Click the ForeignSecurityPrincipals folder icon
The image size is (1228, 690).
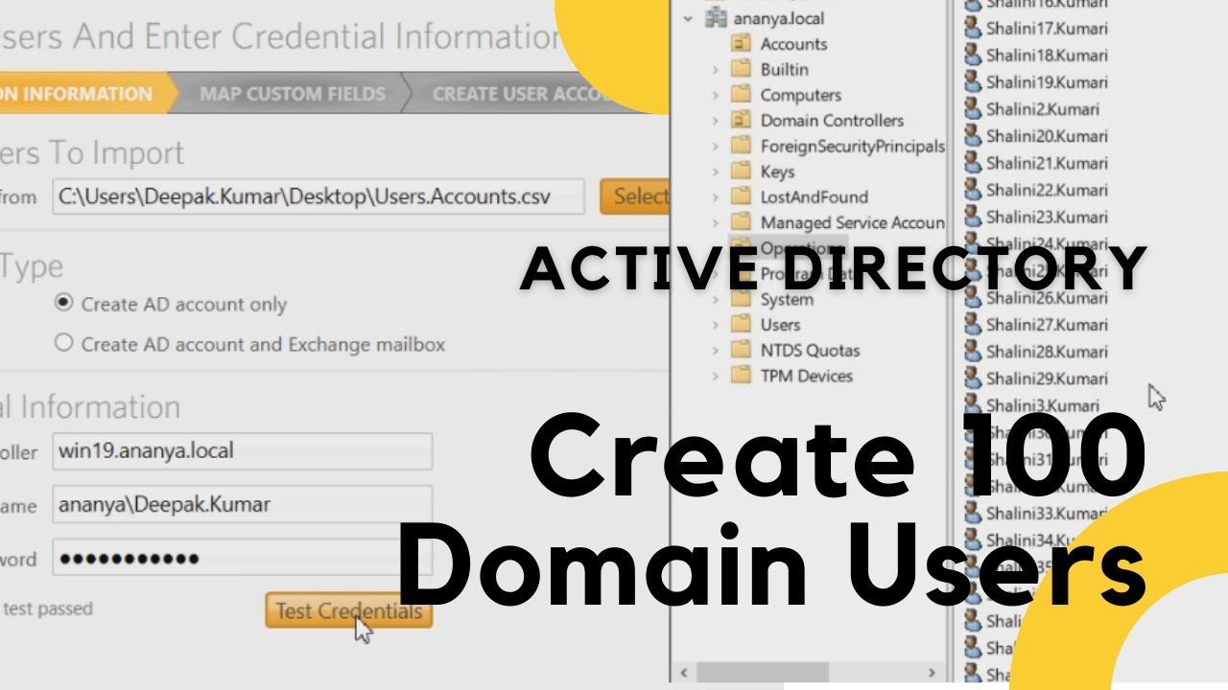pyautogui.click(x=741, y=146)
